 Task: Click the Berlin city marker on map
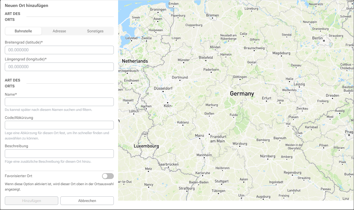tap(324, 41)
